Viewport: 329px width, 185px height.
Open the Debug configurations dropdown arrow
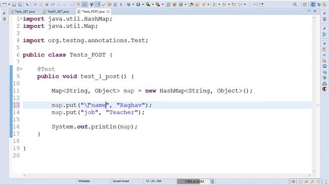(133, 5)
